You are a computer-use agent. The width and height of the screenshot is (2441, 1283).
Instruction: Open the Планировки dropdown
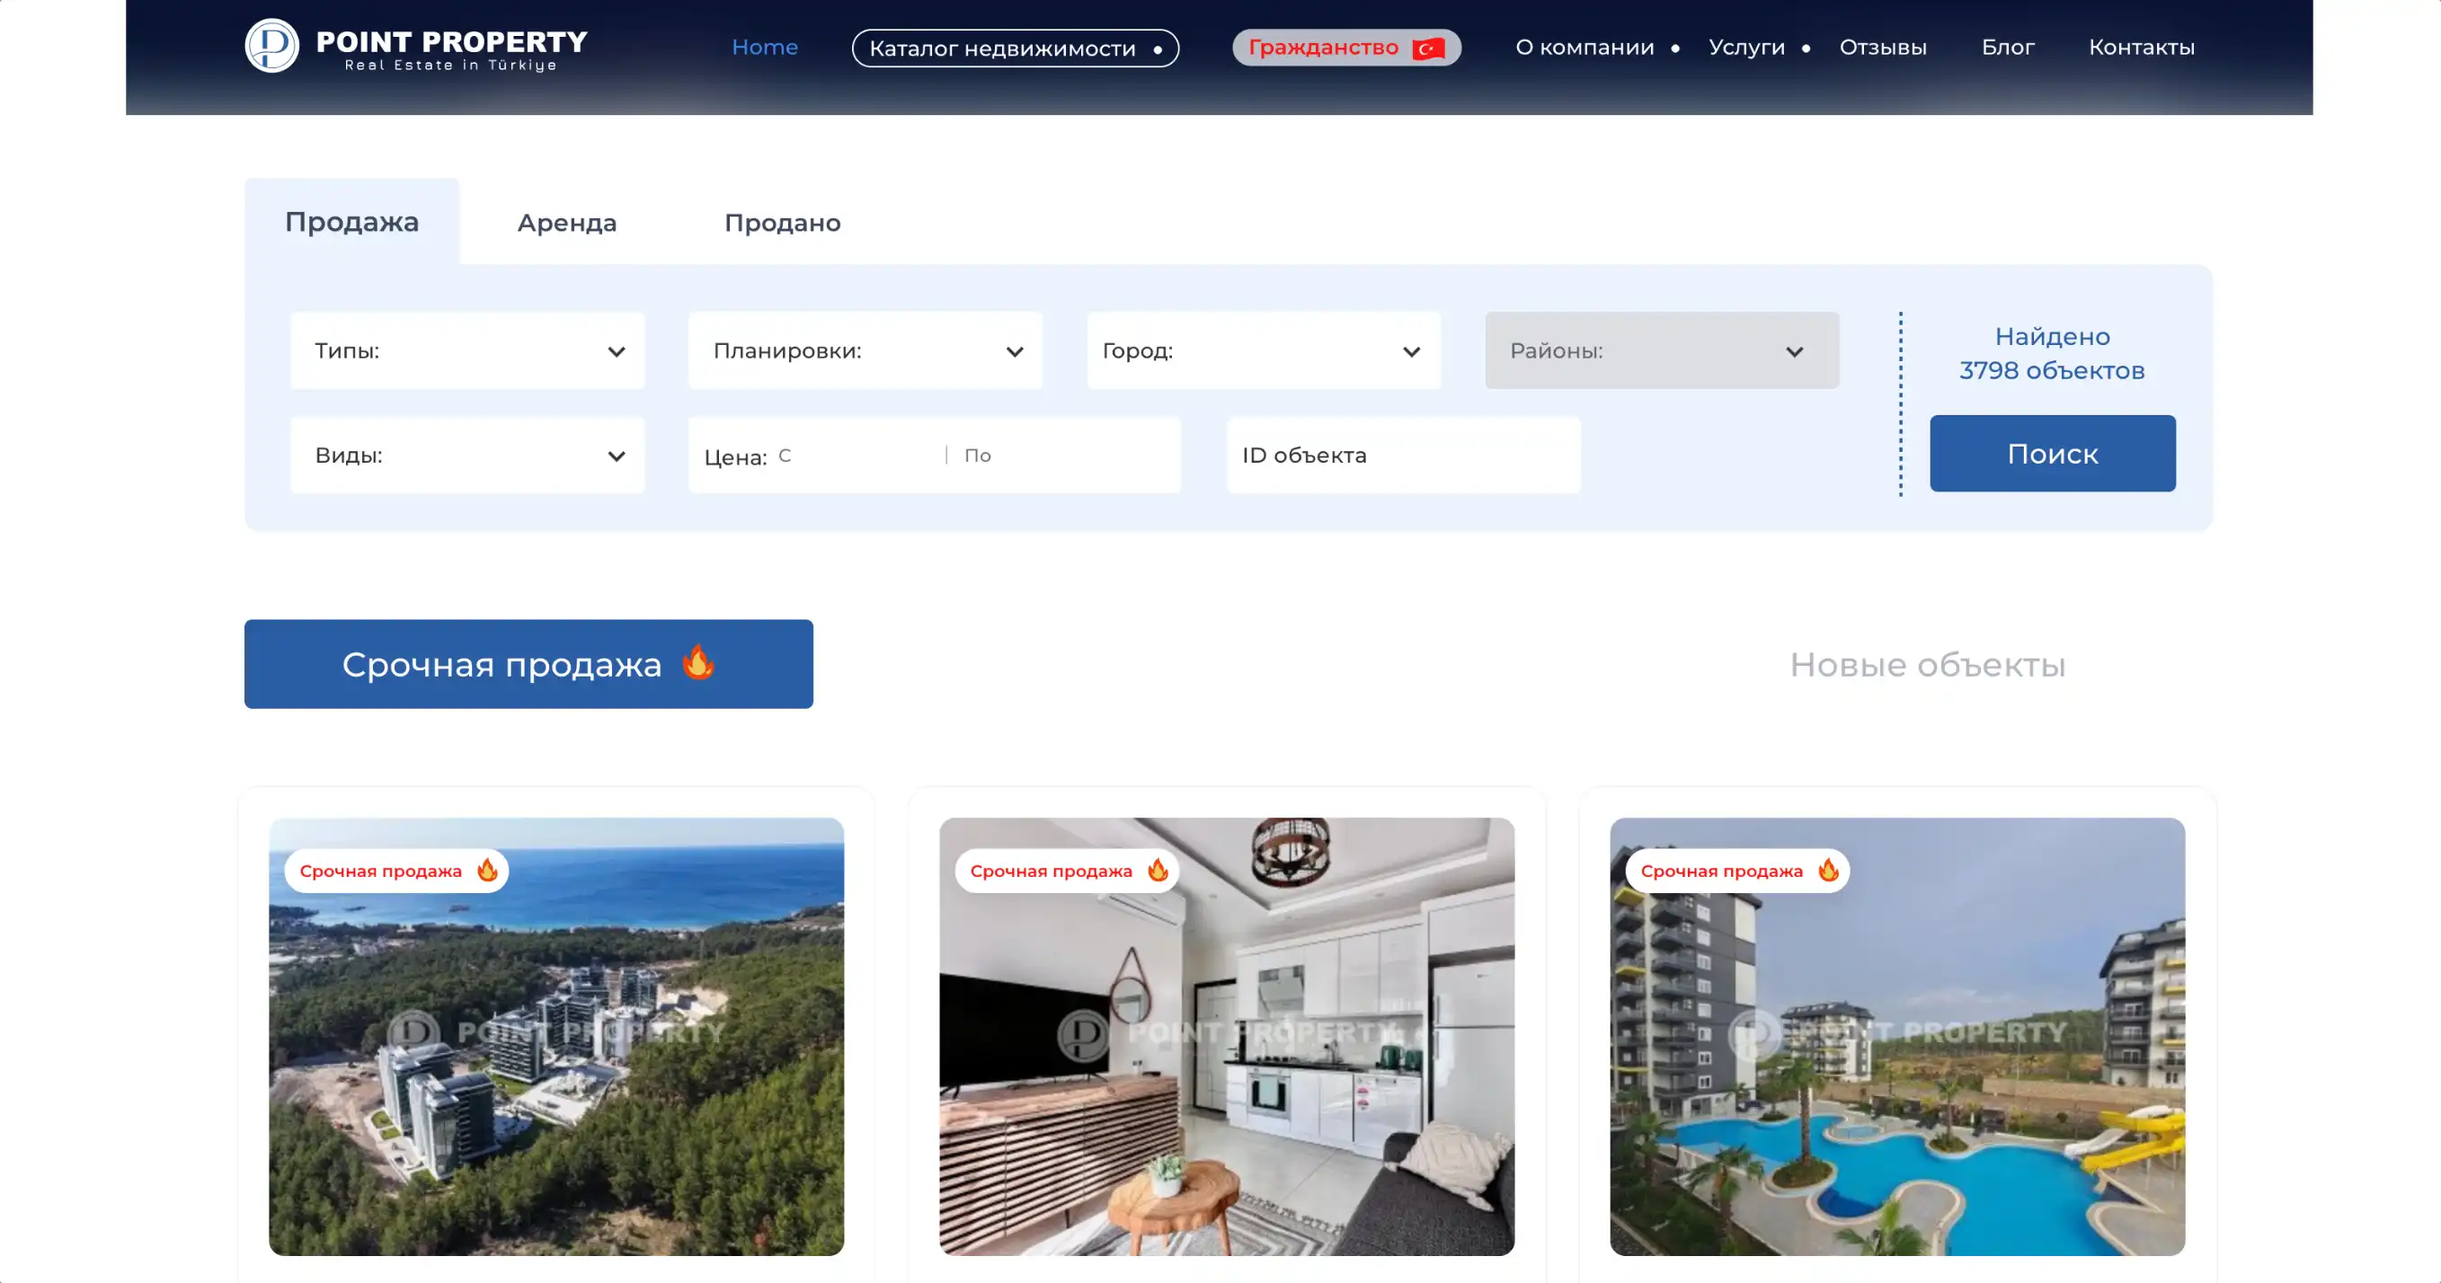[x=865, y=350]
